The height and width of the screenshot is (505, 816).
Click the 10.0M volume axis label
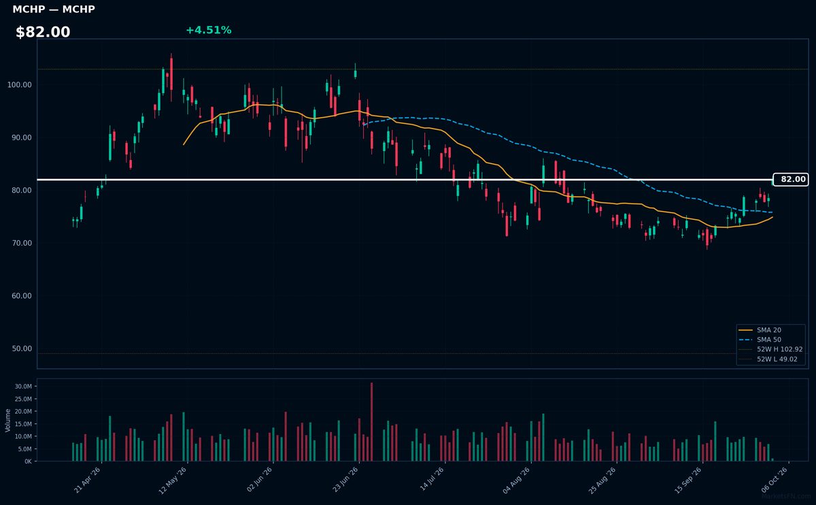pyautogui.click(x=23, y=436)
